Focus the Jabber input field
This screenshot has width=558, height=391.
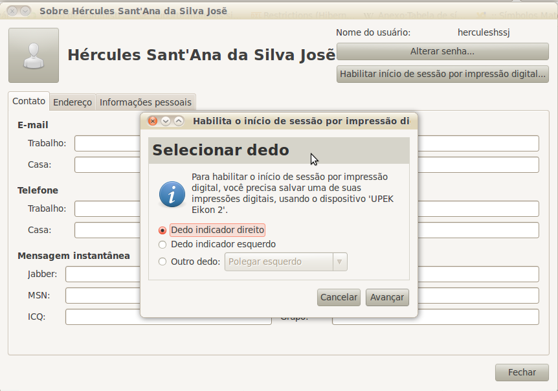pyautogui.click(x=104, y=274)
